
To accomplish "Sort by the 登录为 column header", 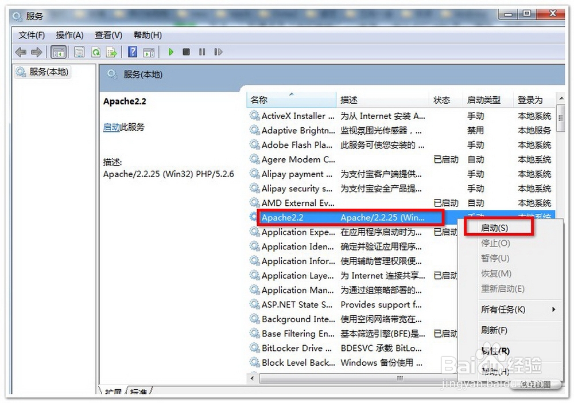I will coord(534,100).
